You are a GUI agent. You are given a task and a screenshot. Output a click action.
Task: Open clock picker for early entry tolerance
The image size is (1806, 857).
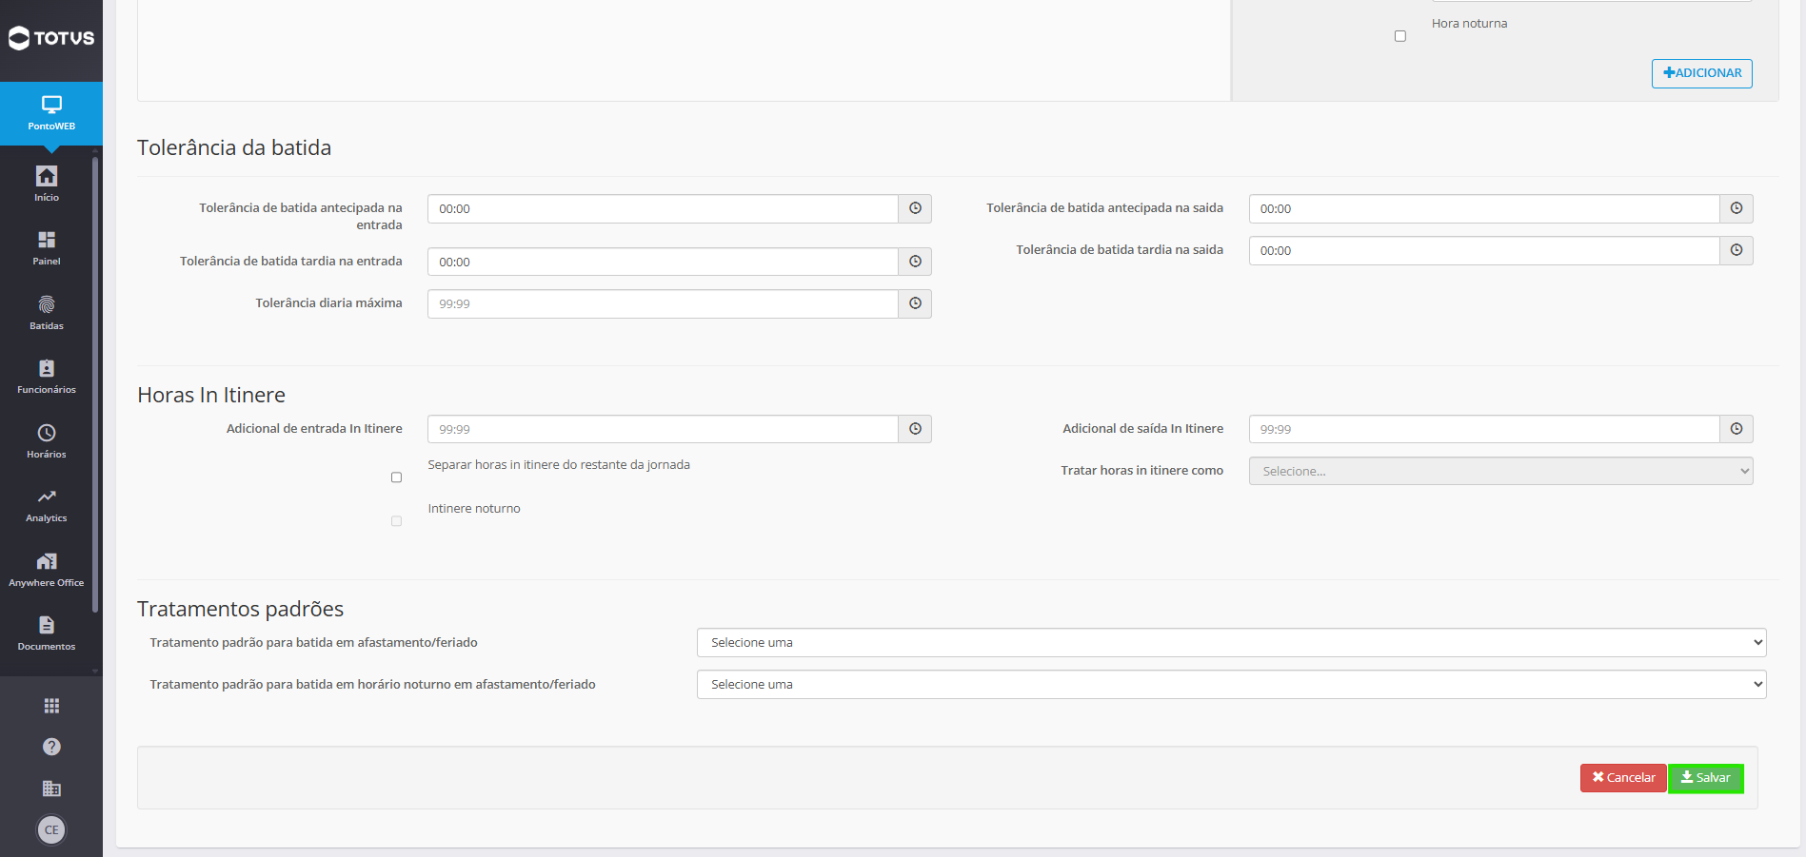[915, 208]
